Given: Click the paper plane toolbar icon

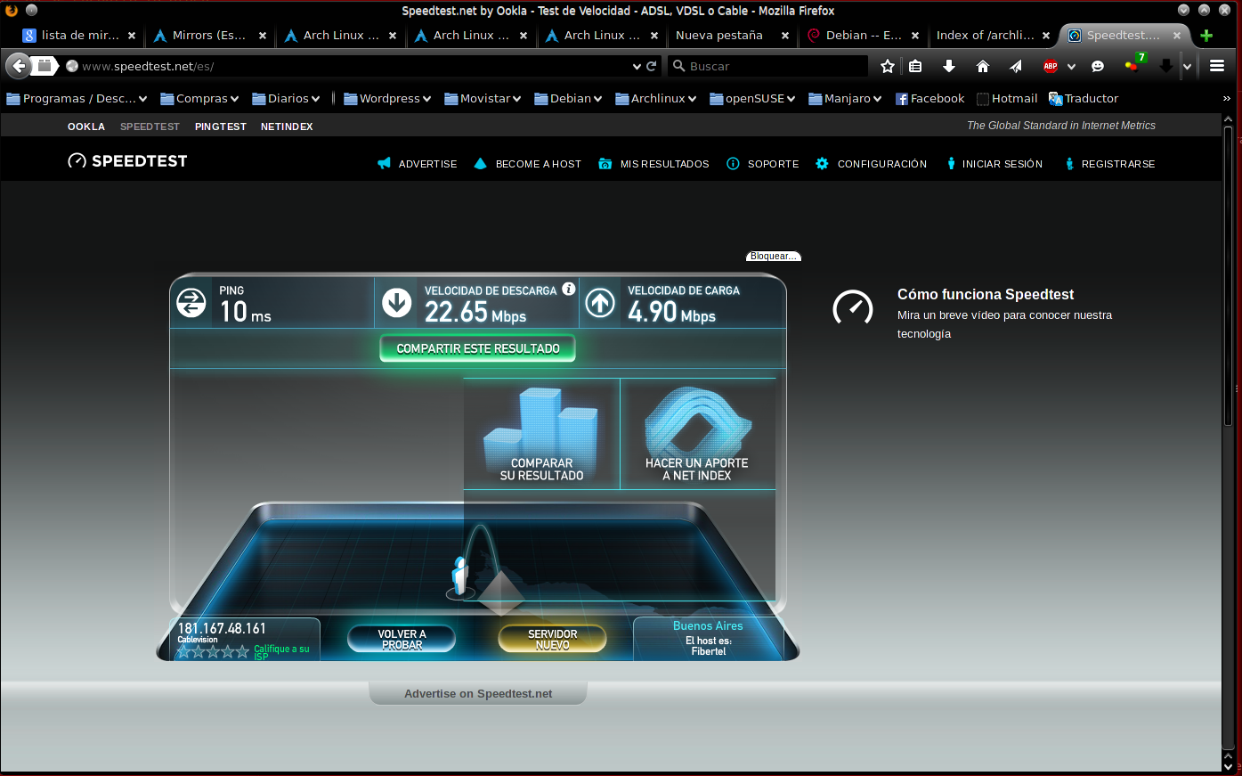Looking at the screenshot, I should point(1016,66).
